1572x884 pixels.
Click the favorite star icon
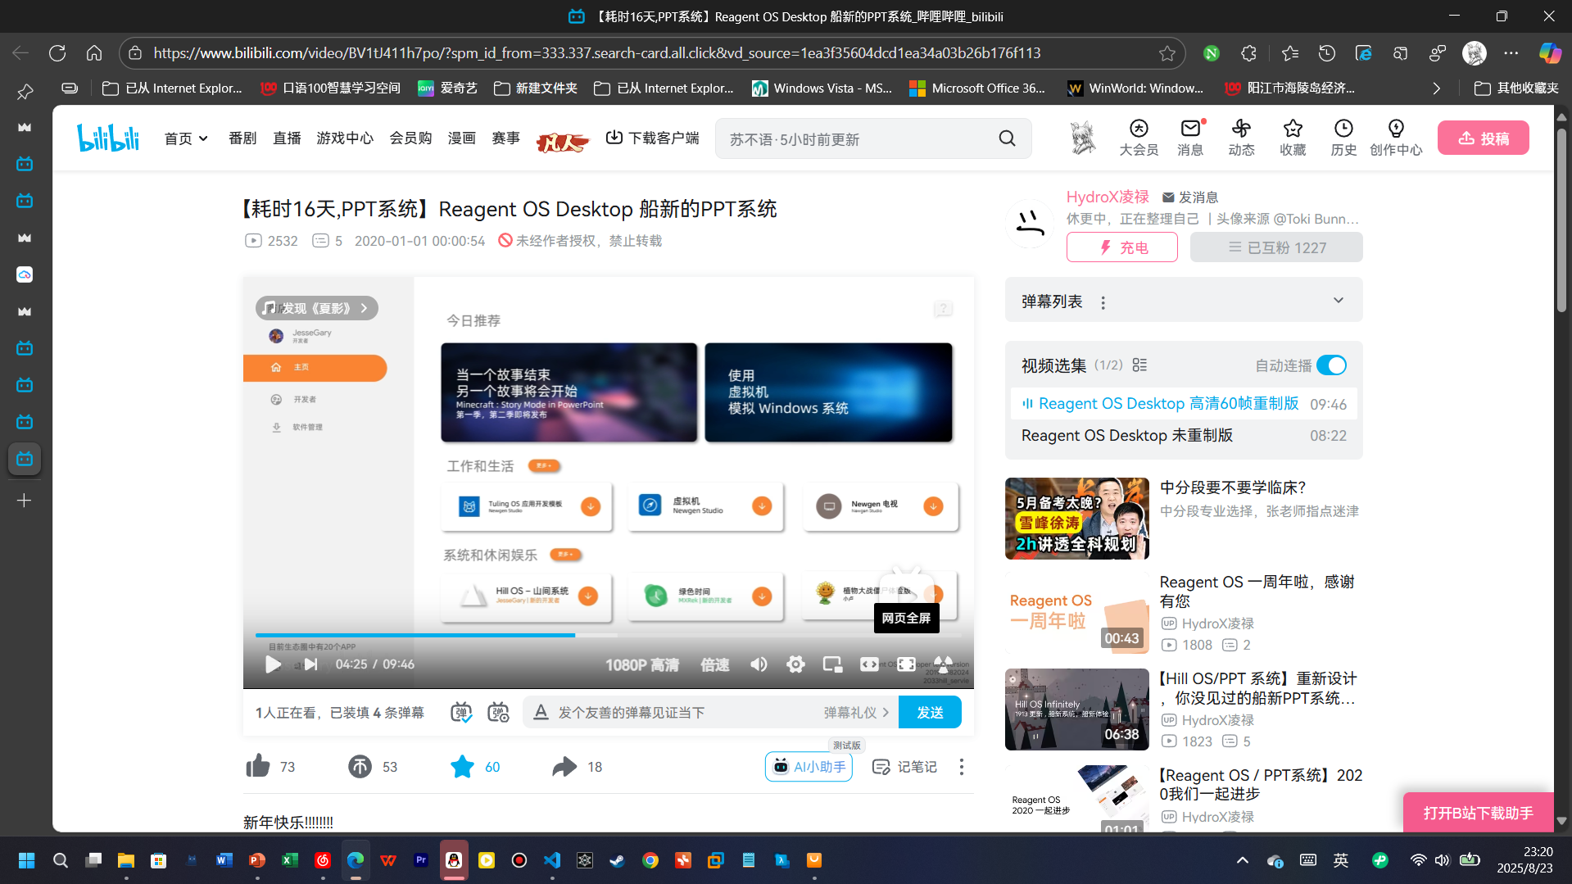(462, 766)
